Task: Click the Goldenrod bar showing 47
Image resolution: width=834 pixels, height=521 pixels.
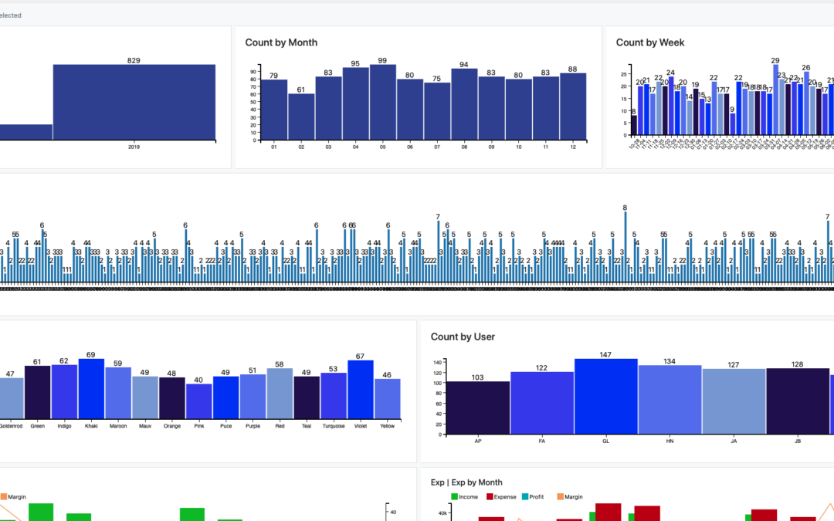Action: [x=11, y=399]
